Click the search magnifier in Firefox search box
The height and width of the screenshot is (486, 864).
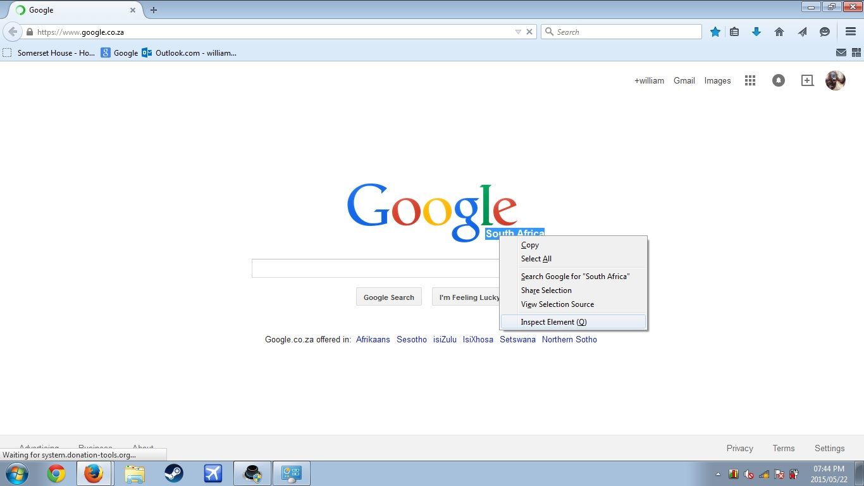pyautogui.click(x=549, y=32)
